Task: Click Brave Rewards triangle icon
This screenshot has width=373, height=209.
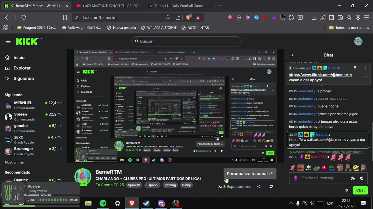Action: 198,17
